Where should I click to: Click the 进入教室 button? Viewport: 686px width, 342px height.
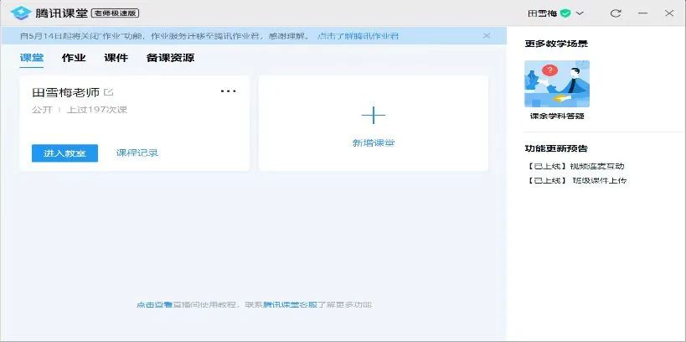click(x=64, y=153)
